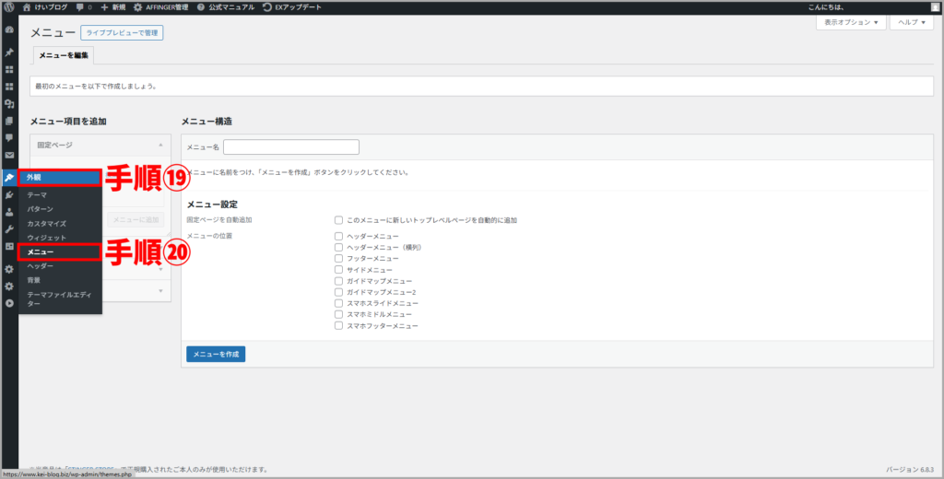This screenshot has width=944, height=479.
Task: Tick the サイドメニュー checkbox
Action: pos(339,269)
